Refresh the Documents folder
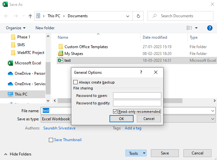The image size is (217, 160). click(x=138, y=16)
